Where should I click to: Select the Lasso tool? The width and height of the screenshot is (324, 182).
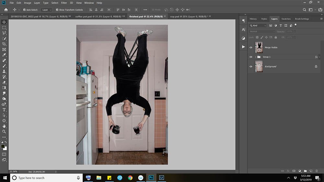click(x=4, y=33)
